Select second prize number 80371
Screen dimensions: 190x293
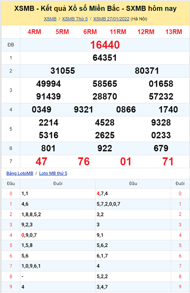tap(147, 71)
